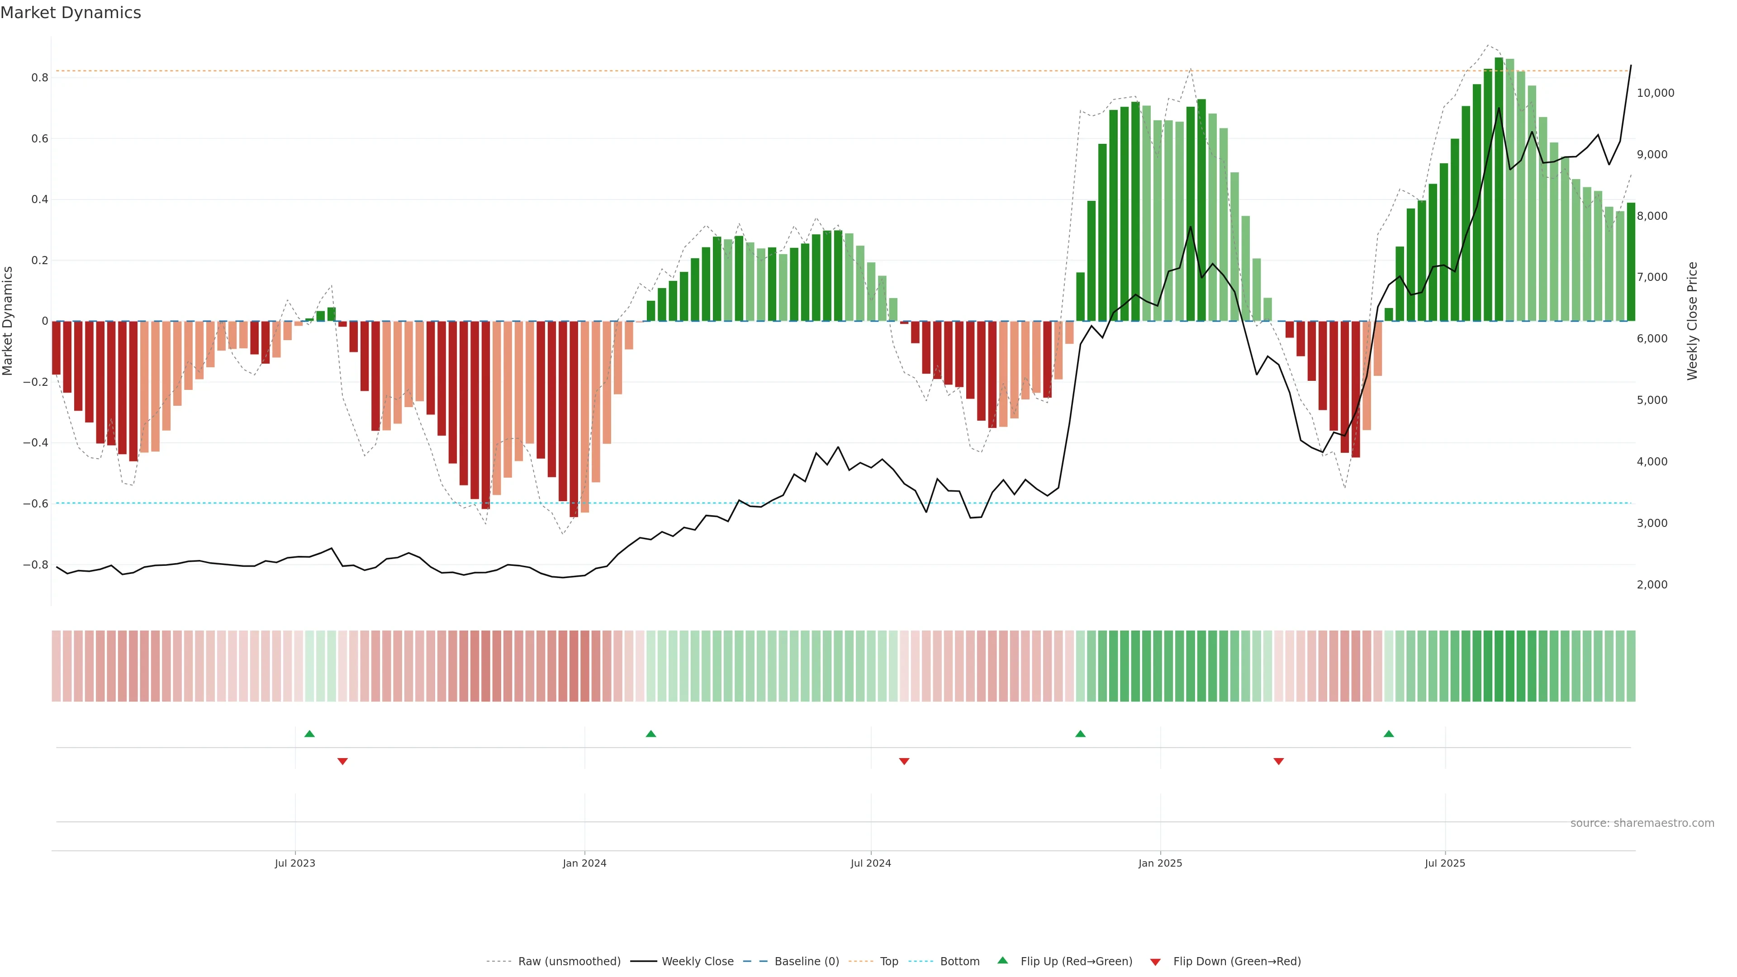Click the Flip Down marker after Jul 2024
1737x977 pixels.
coord(904,761)
